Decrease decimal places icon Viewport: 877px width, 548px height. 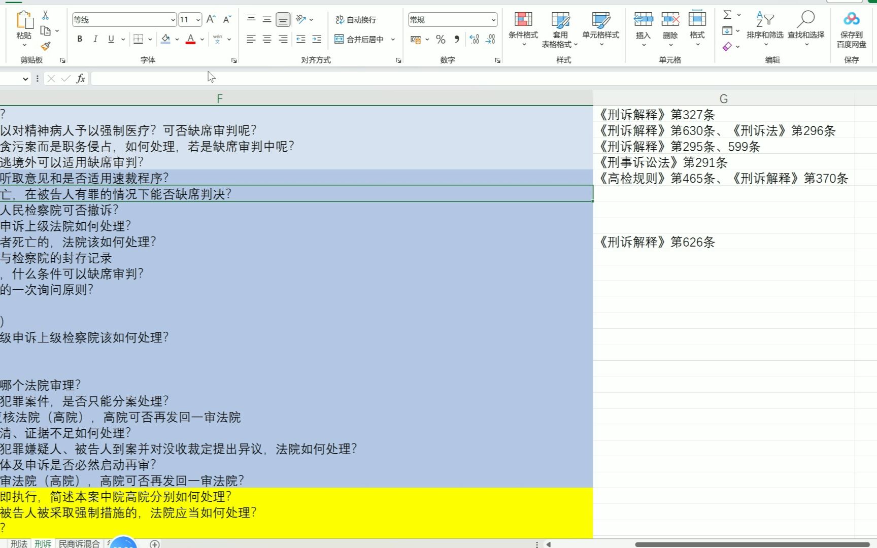[x=491, y=39]
